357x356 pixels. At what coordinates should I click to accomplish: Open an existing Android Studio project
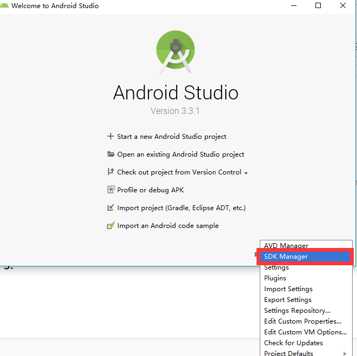point(180,155)
